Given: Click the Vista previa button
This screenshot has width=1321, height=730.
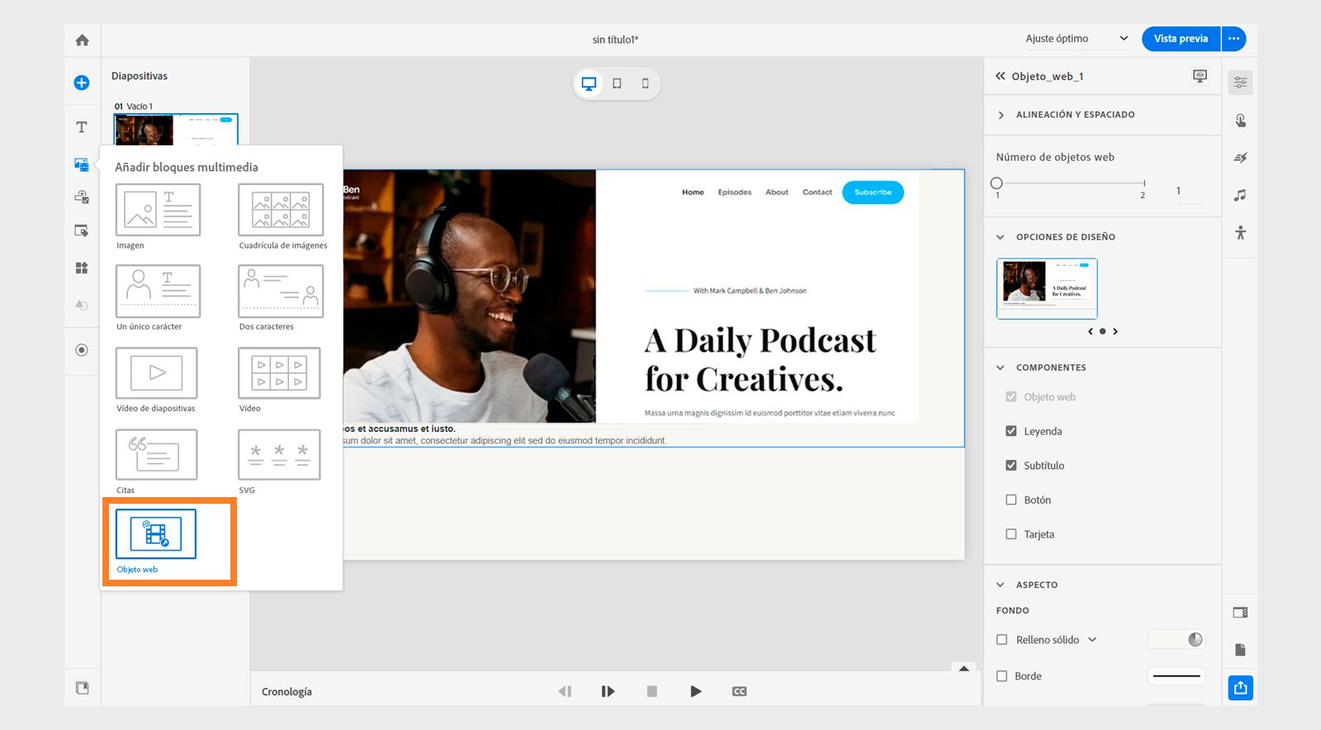Looking at the screenshot, I should (x=1180, y=39).
